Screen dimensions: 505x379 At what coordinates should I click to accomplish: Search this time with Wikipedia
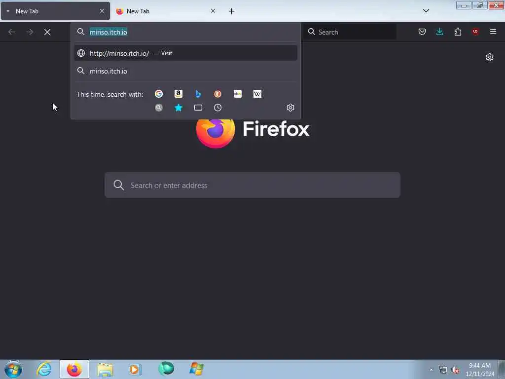point(257,94)
